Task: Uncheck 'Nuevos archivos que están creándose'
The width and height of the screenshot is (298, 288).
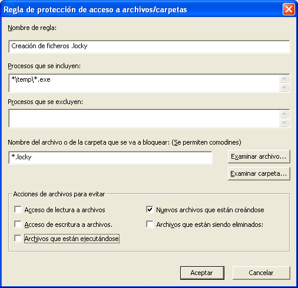Action: click(150, 209)
